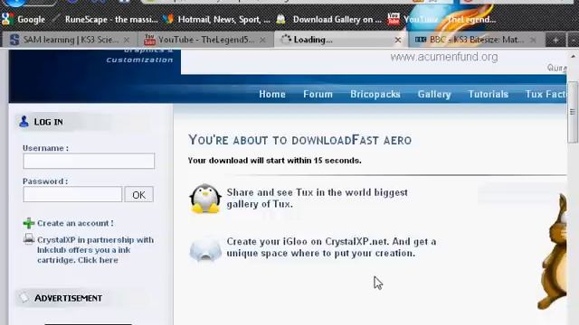This screenshot has width=579, height=325.
Task: Switch to the YouTube TheLegend5 tab
Action: pyautogui.click(x=205, y=40)
